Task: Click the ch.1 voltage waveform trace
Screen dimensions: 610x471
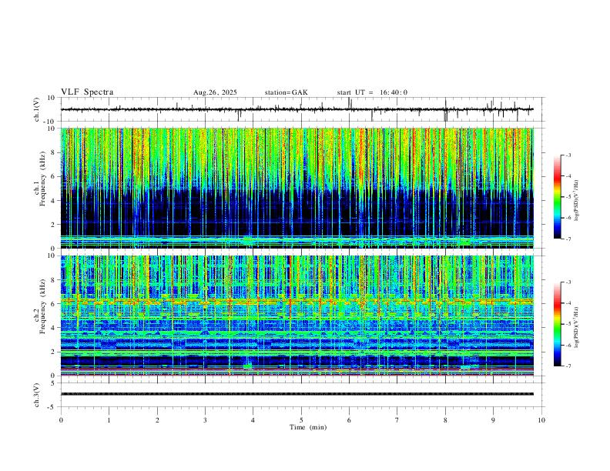Action: pos(297,109)
